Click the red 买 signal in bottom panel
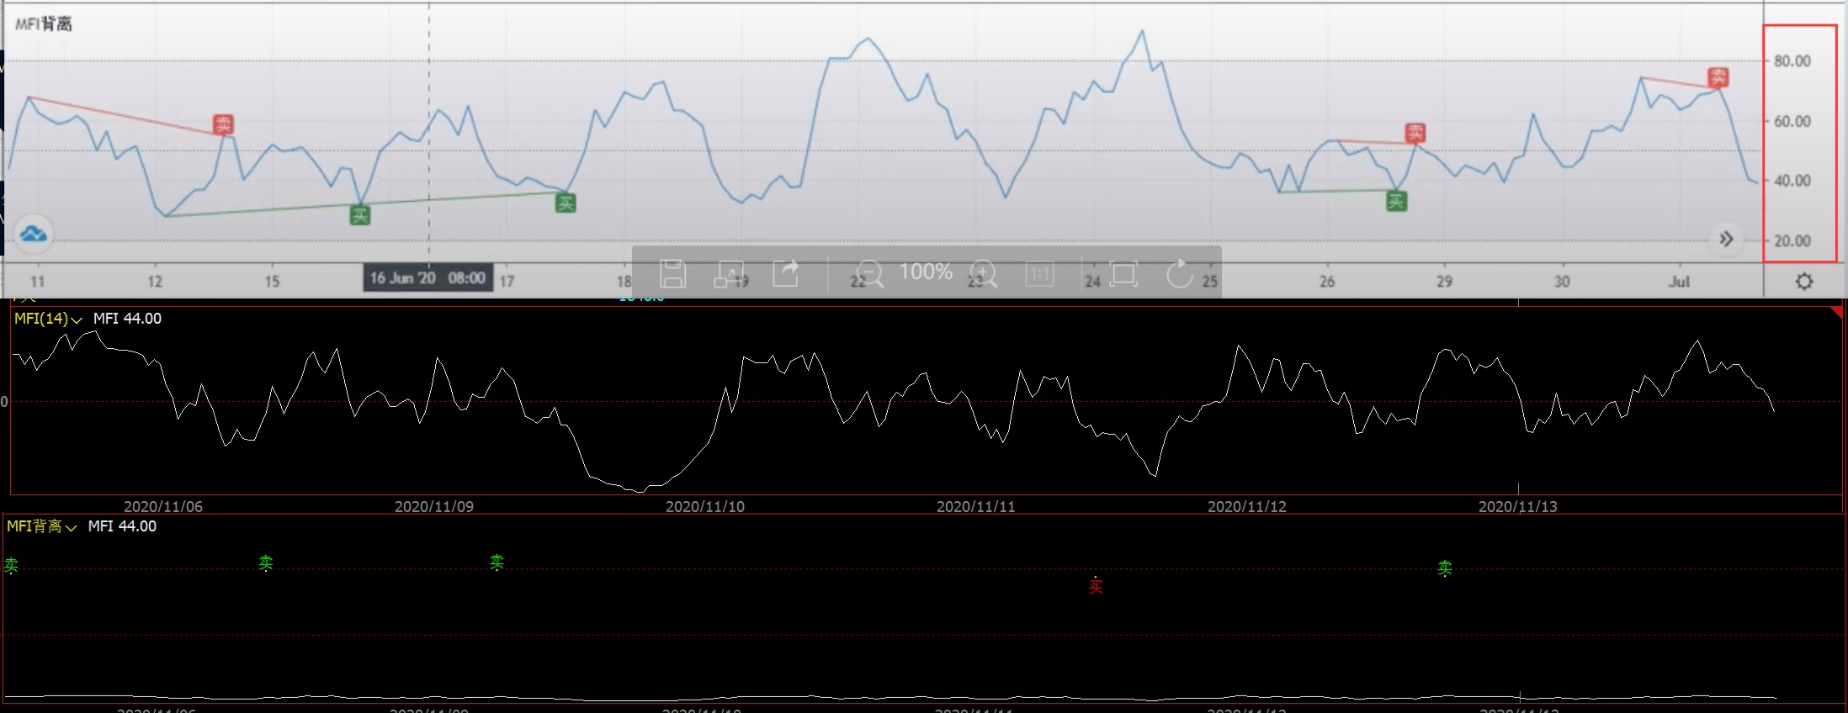This screenshot has width=1848, height=713. click(x=1096, y=586)
